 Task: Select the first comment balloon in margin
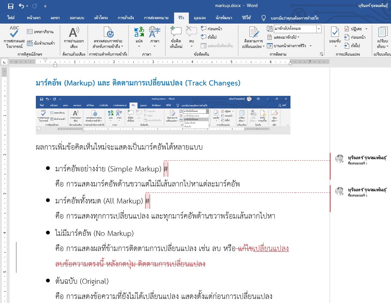coord(360,160)
